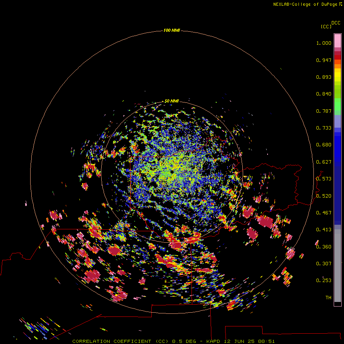Click the 0.733 color scale value
Viewport: 344px width, 344px height.
(x=324, y=128)
